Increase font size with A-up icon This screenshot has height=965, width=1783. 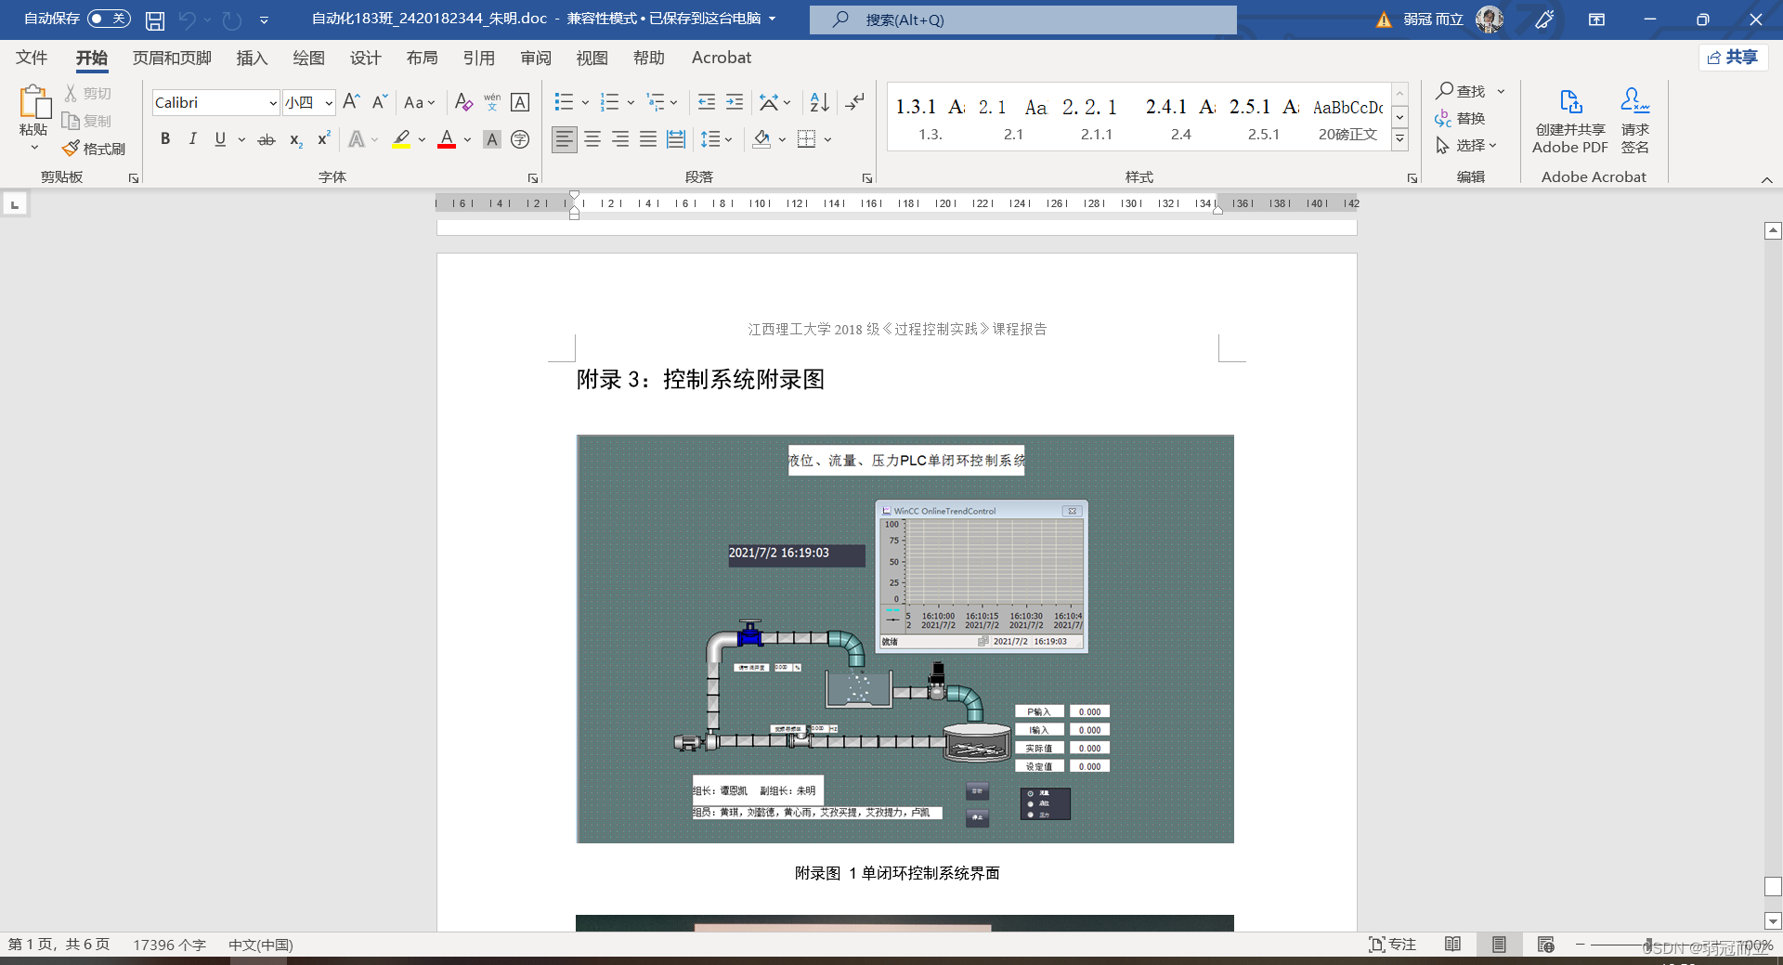click(351, 102)
